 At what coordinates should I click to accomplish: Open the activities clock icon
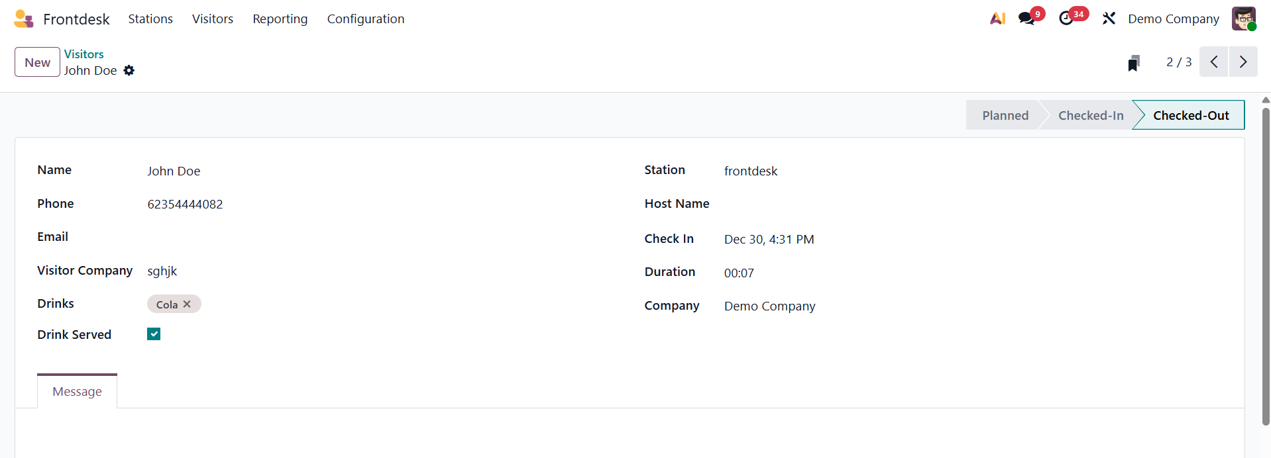(1066, 19)
